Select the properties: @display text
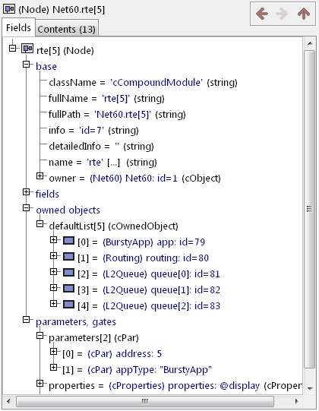 (x=213, y=386)
